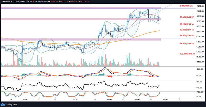Select the 0.00%(9201.25) Fibonacci label

(x=186, y=6)
